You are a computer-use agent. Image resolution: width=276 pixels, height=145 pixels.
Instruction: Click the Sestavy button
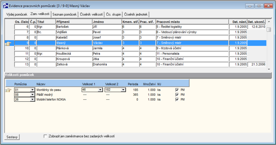pos(12,137)
